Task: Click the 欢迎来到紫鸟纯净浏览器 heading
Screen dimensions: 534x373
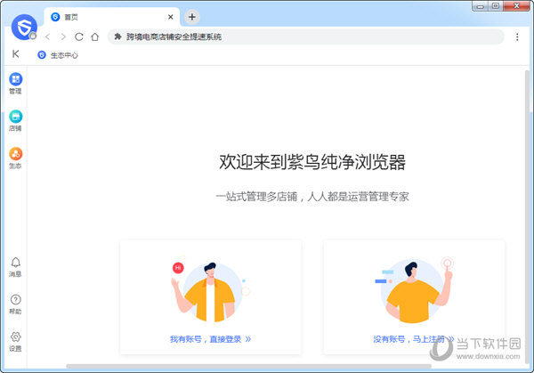Action: [x=312, y=162]
